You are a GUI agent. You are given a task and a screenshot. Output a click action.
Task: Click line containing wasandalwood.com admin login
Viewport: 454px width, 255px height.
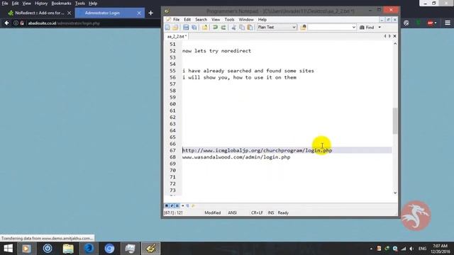236,157
